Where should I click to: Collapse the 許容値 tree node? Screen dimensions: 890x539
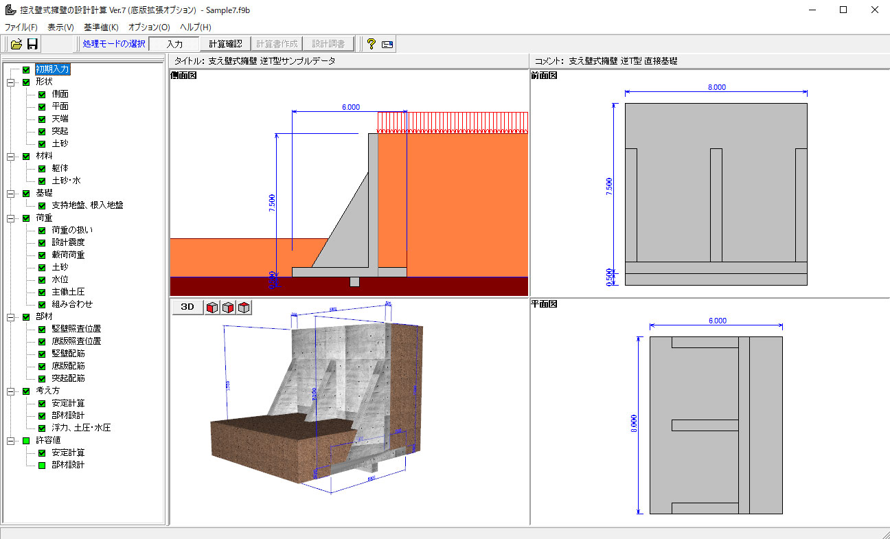[x=10, y=441]
